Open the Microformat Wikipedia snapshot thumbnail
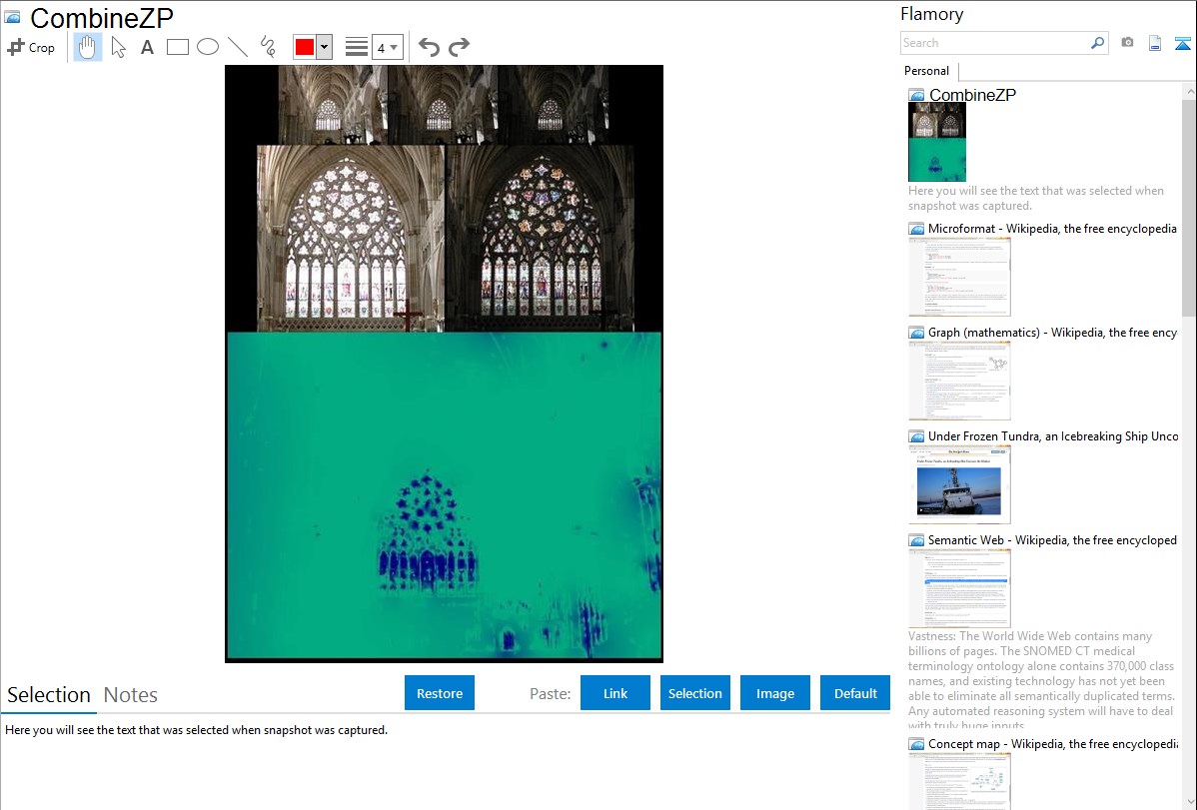The image size is (1197, 810). 959,277
